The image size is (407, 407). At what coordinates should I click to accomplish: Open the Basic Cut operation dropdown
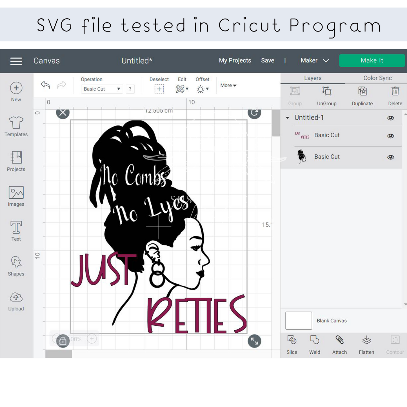point(102,89)
